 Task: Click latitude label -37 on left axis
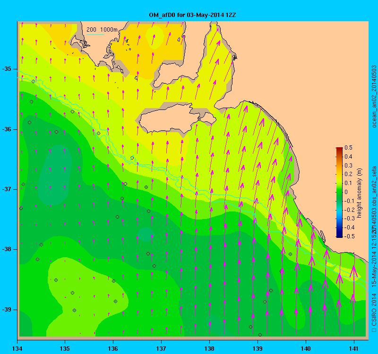tap(7, 189)
